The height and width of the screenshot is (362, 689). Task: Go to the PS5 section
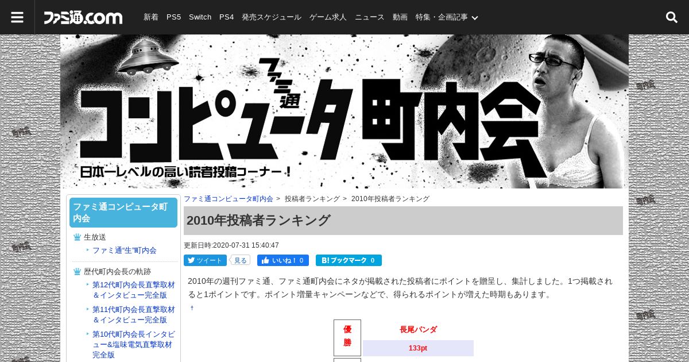(x=173, y=17)
